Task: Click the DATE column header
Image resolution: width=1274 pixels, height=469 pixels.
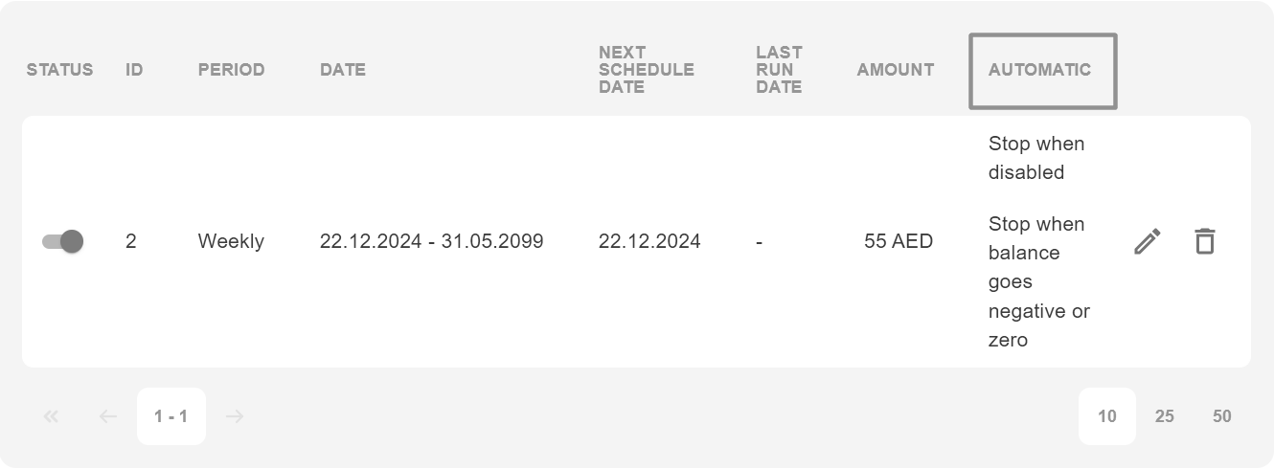Action: 343,70
